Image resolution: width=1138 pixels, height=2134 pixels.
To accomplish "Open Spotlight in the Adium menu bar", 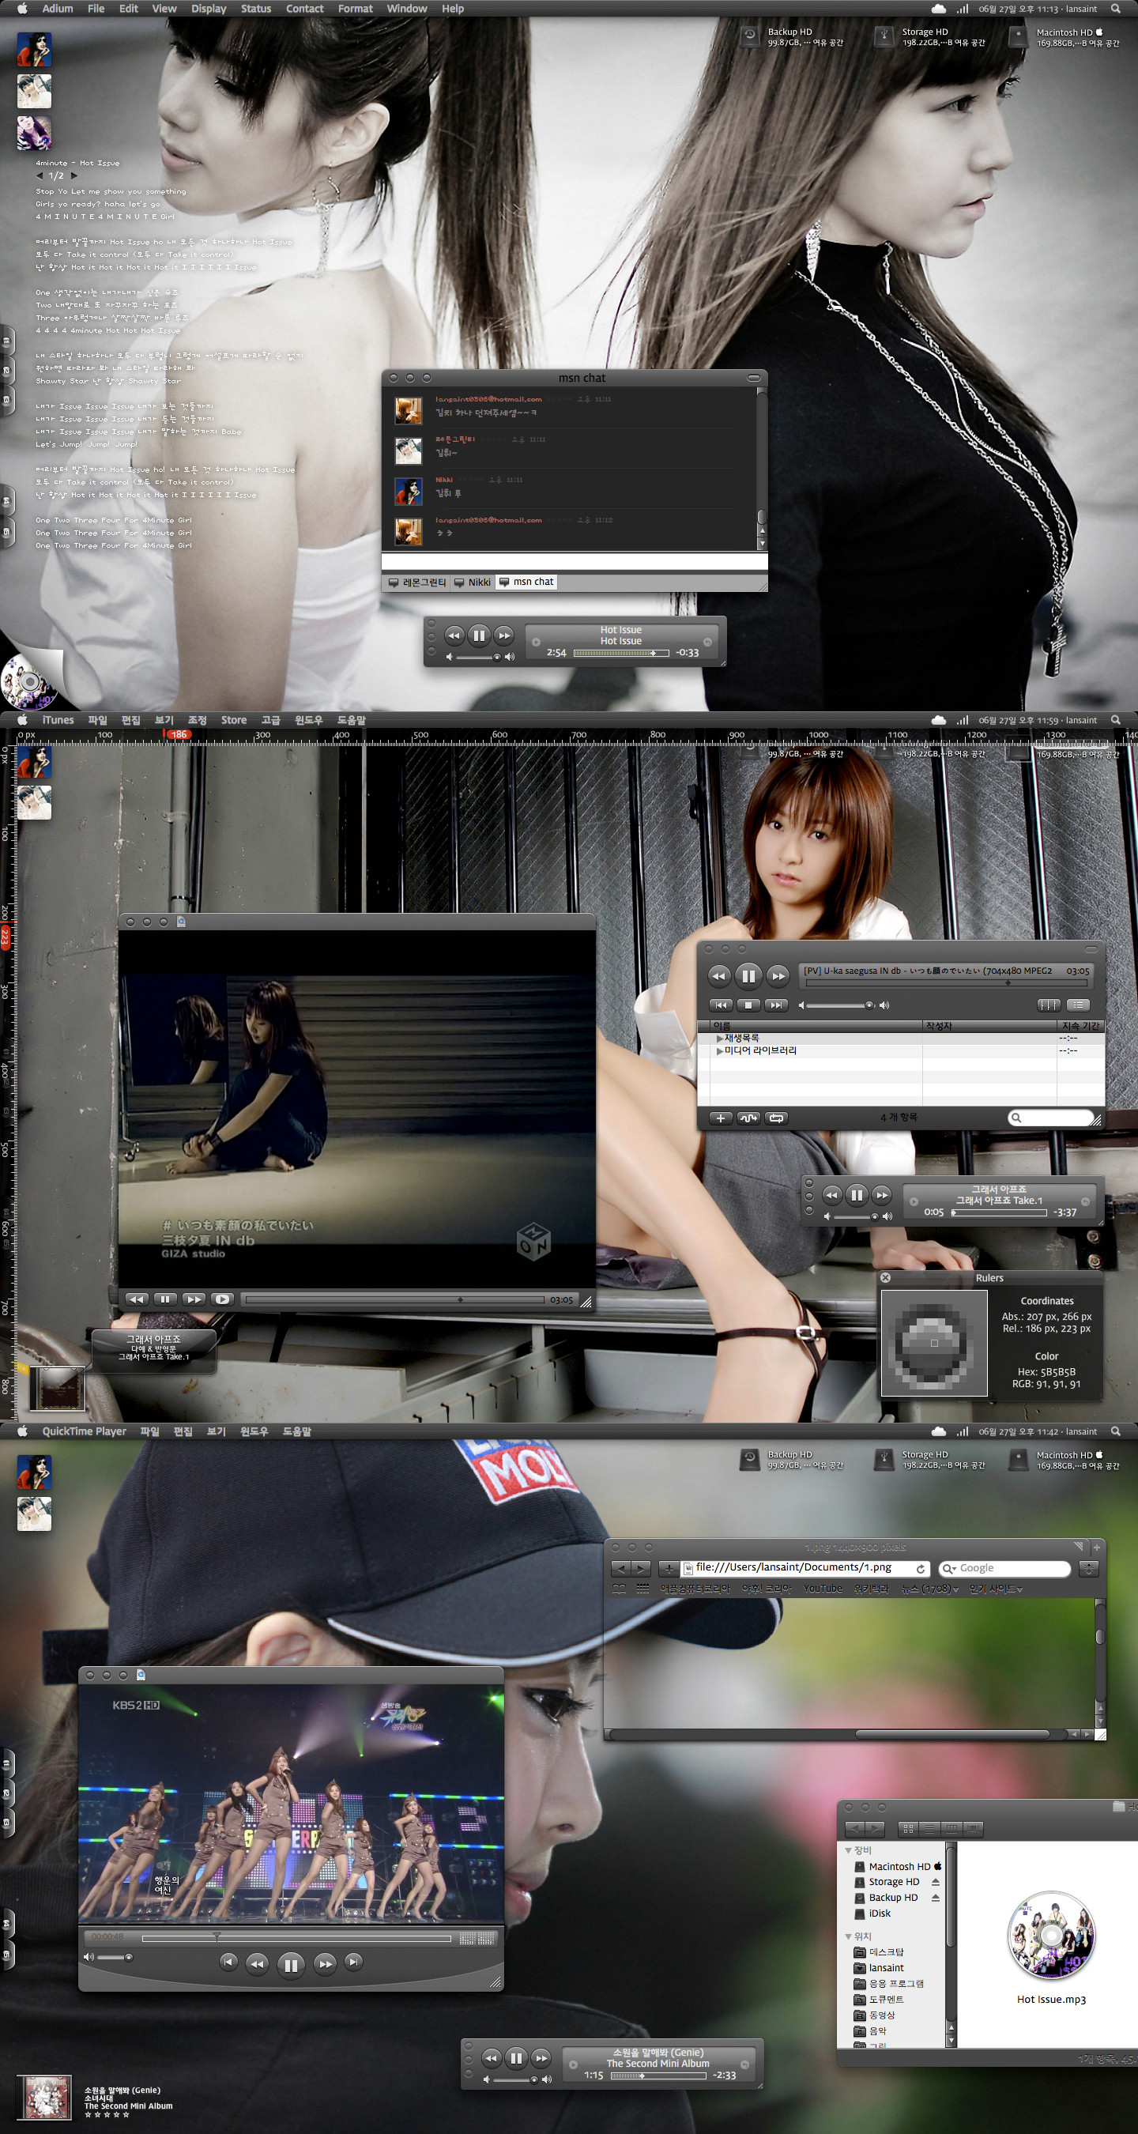I will pyautogui.click(x=1116, y=8).
